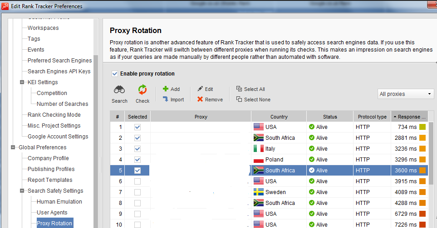Open Publishing Profiles preferences
The width and height of the screenshot is (437, 228).
point(51,169)
